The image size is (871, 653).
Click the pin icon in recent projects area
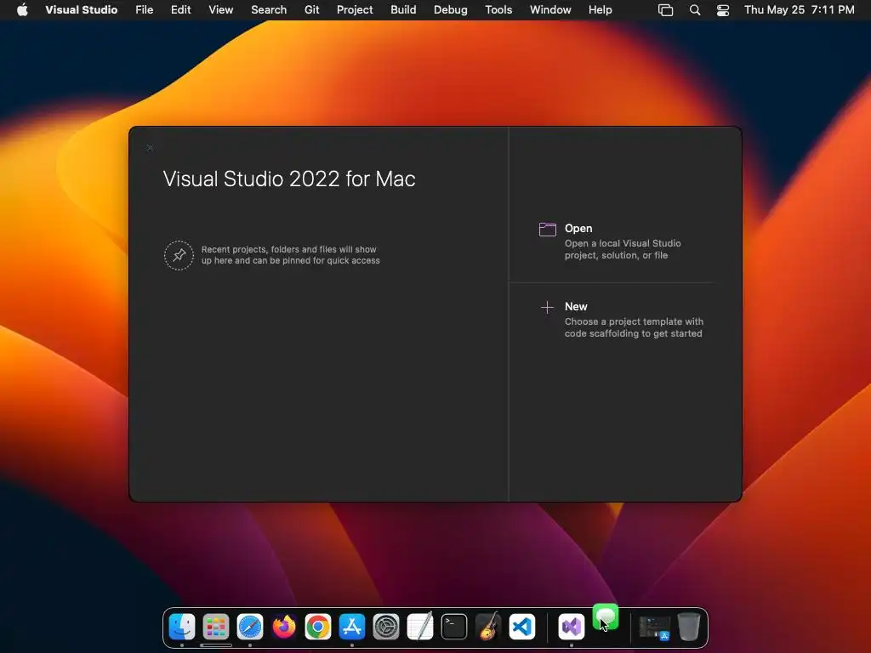(179, 255)
